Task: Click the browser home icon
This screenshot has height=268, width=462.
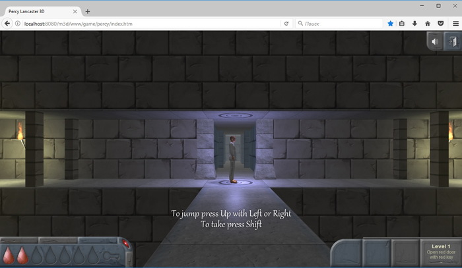Action: click(x=428, y=24)
